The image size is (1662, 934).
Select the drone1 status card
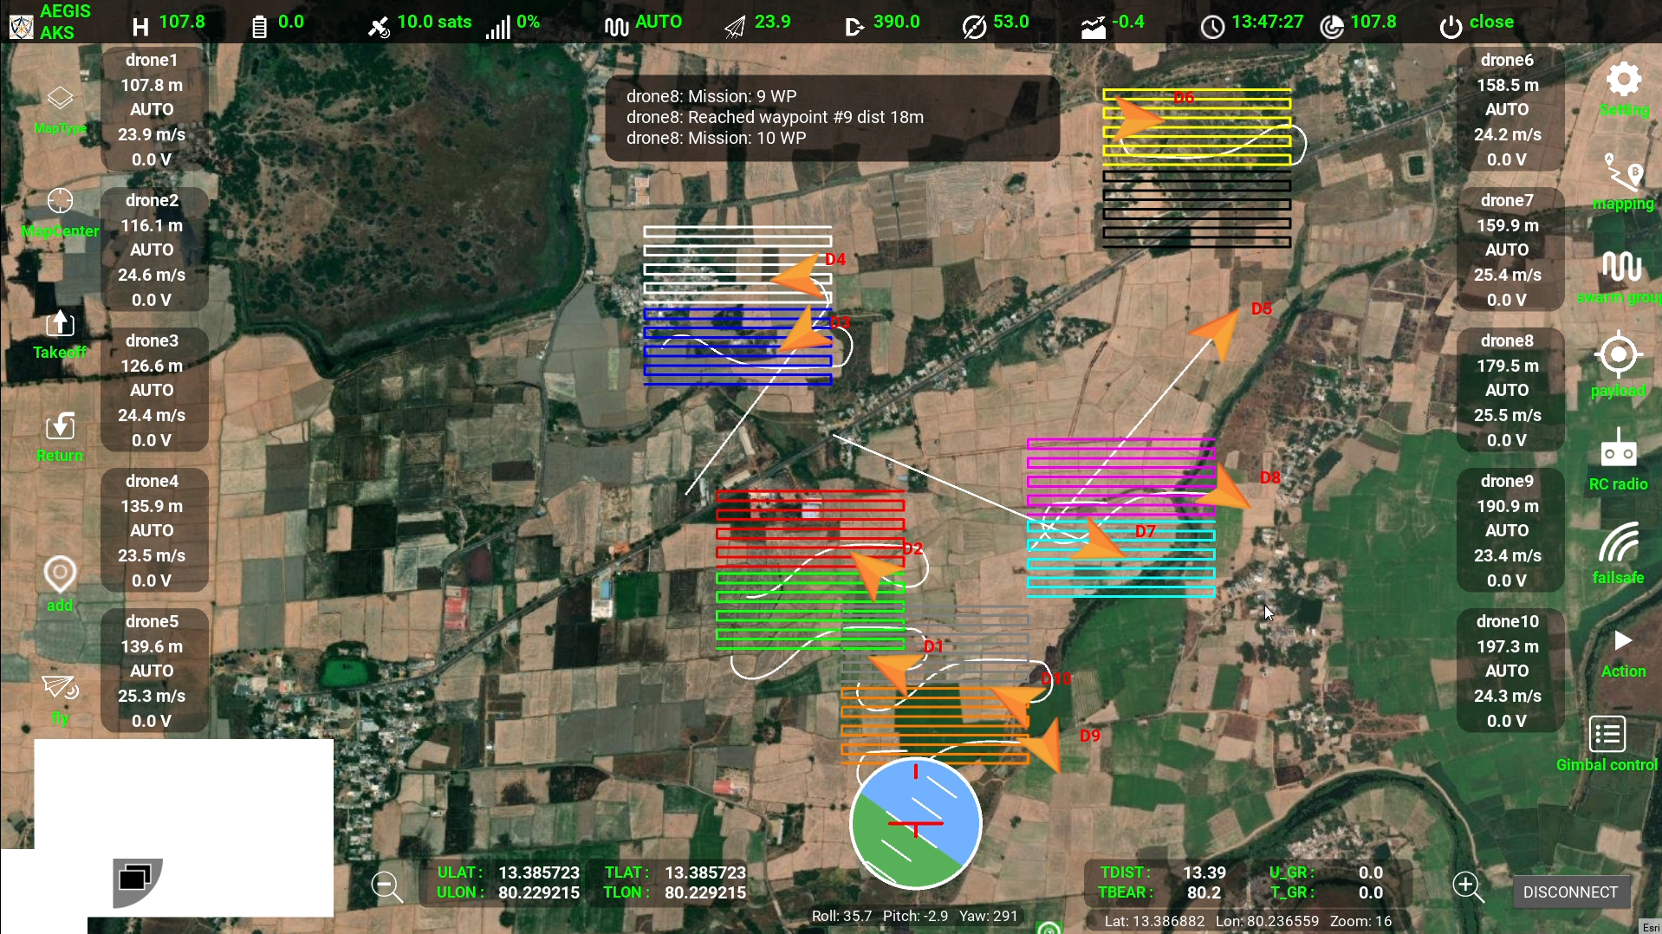click(x=154, y=109)
